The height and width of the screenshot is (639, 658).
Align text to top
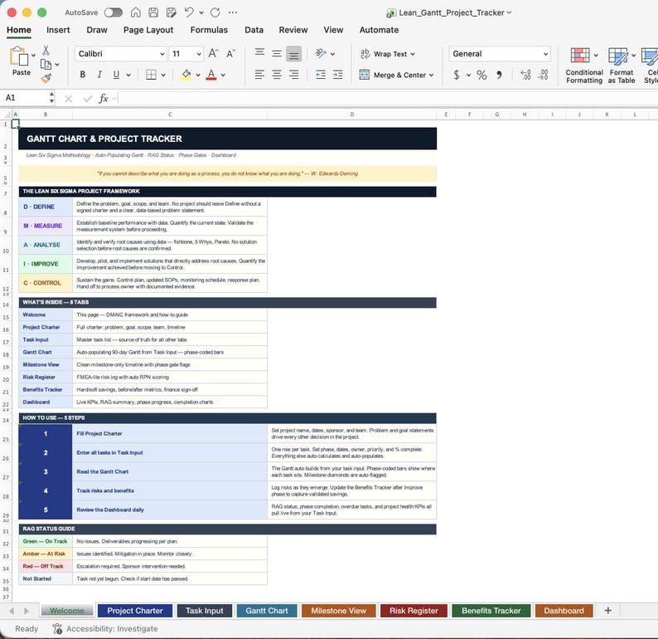coord(259,53)
